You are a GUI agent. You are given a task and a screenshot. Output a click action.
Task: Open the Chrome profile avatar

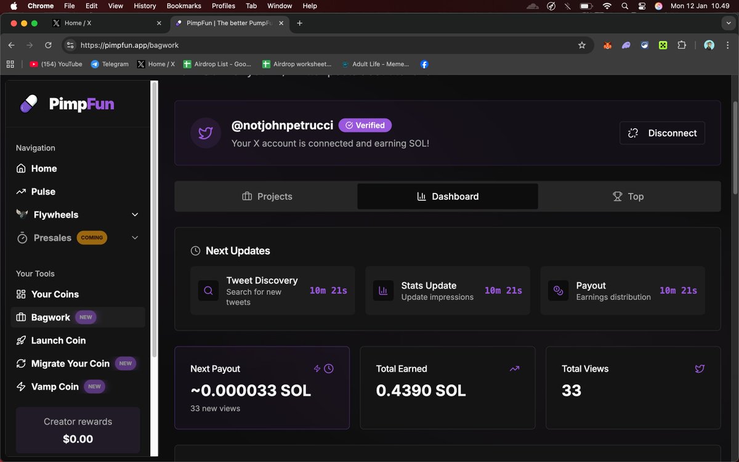tap(709, 45)
